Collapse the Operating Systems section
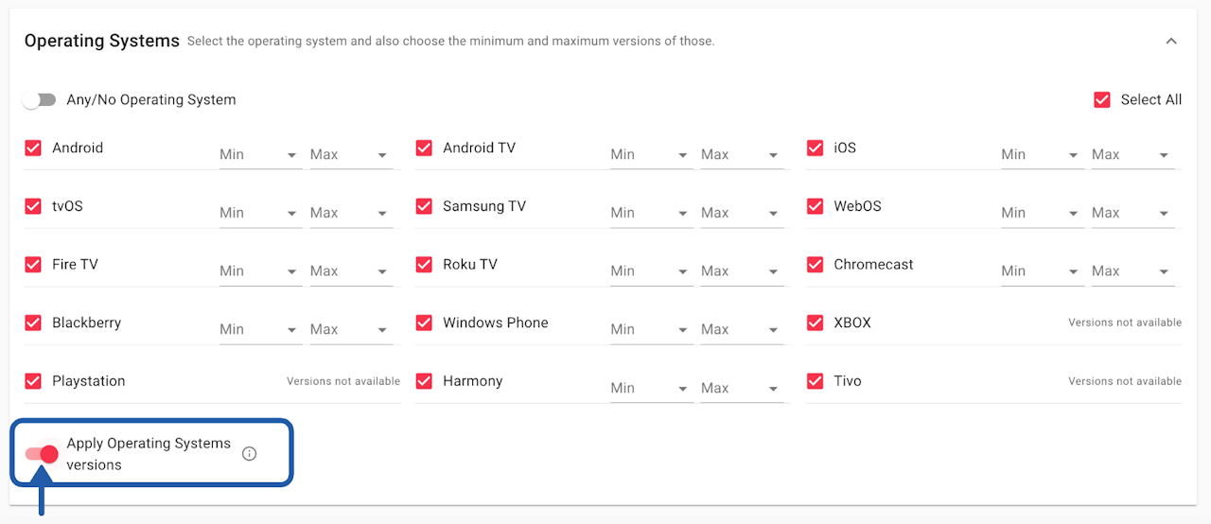1211x524 pixels. coord(1171,42)
